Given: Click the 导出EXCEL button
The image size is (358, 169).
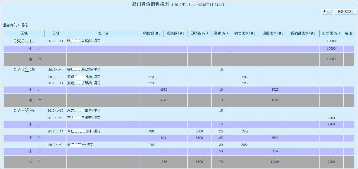Looking at the screenshot, I should click(x=345, y=12).
